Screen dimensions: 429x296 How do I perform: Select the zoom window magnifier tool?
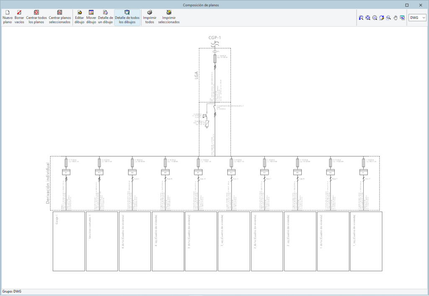(388, 18)
